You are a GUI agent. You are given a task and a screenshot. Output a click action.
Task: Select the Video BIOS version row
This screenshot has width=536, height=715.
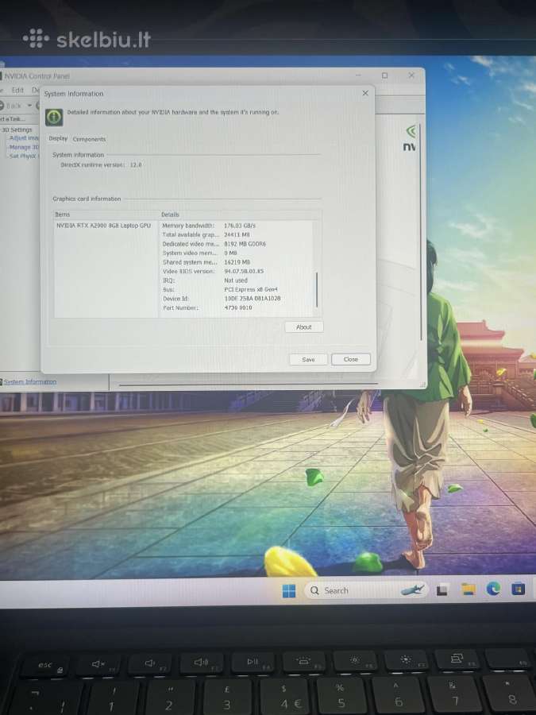pos(237,271)
